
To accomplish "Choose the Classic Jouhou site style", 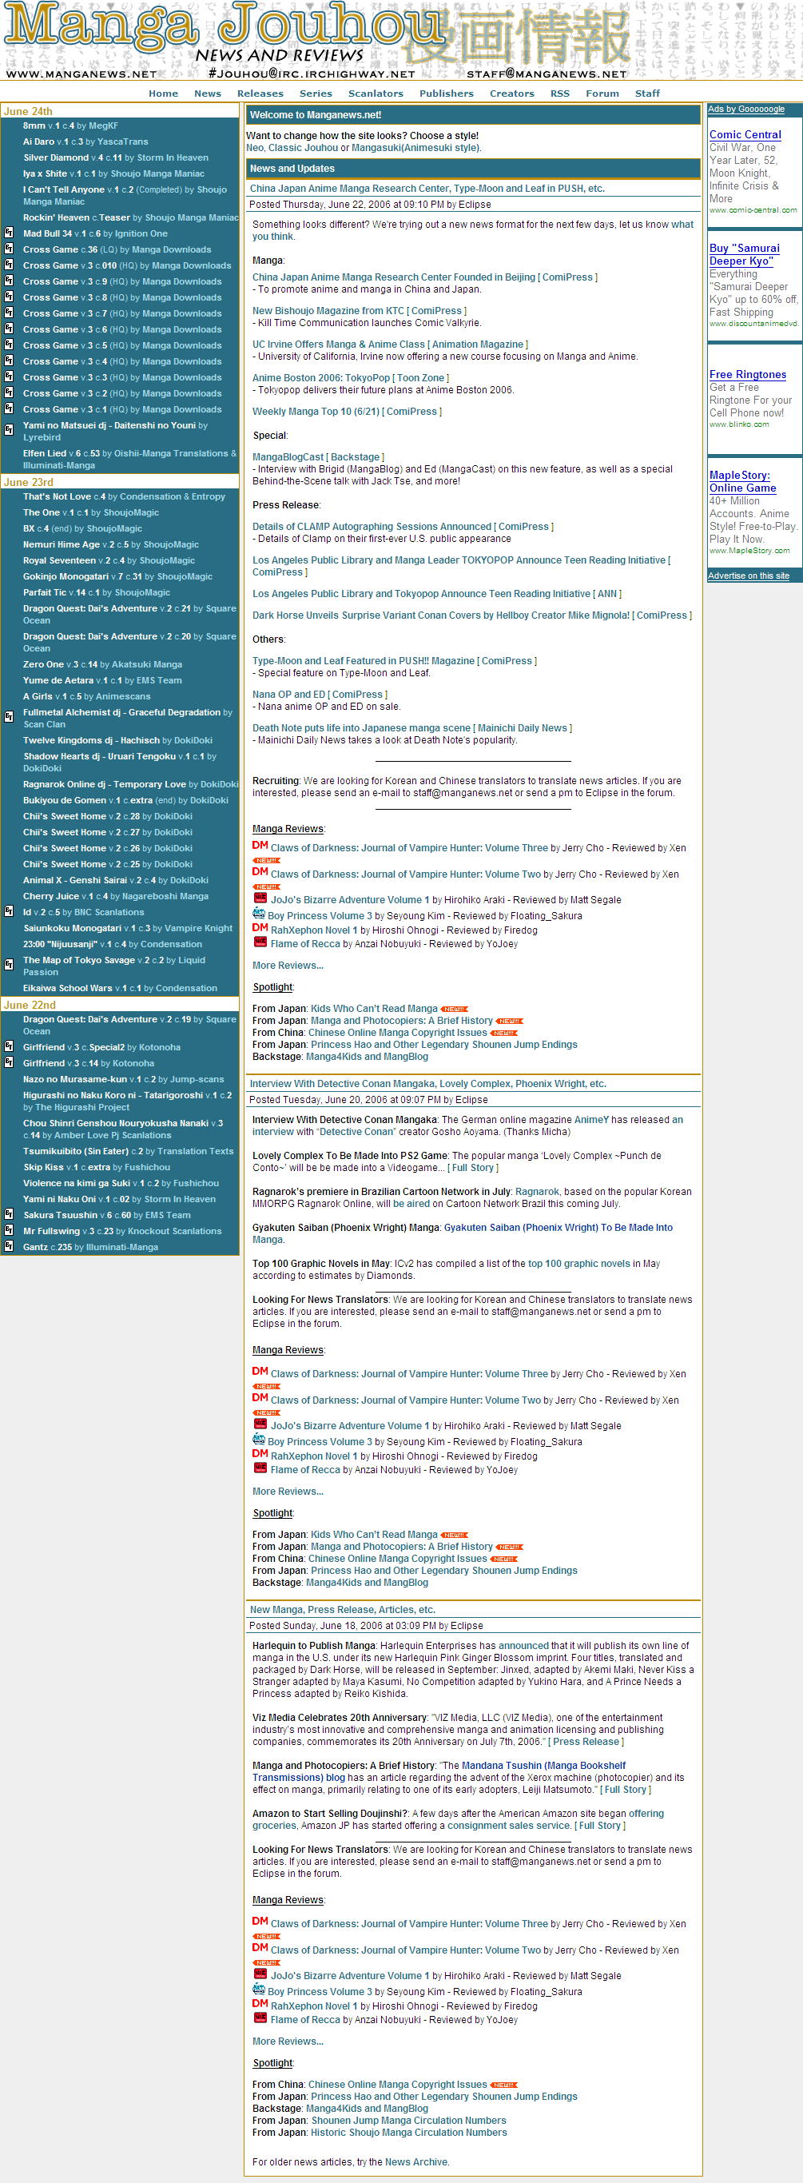I will coord(302,147).
